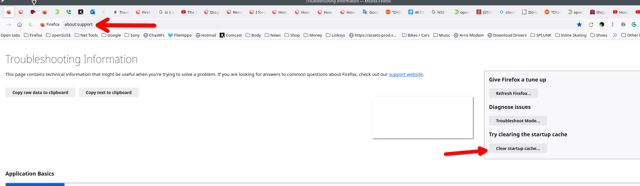This screenshot has width=640, height=186.
Task: Open the Shoes bookmarks folder
Action: pyautogui.click(x=599, y=35)
